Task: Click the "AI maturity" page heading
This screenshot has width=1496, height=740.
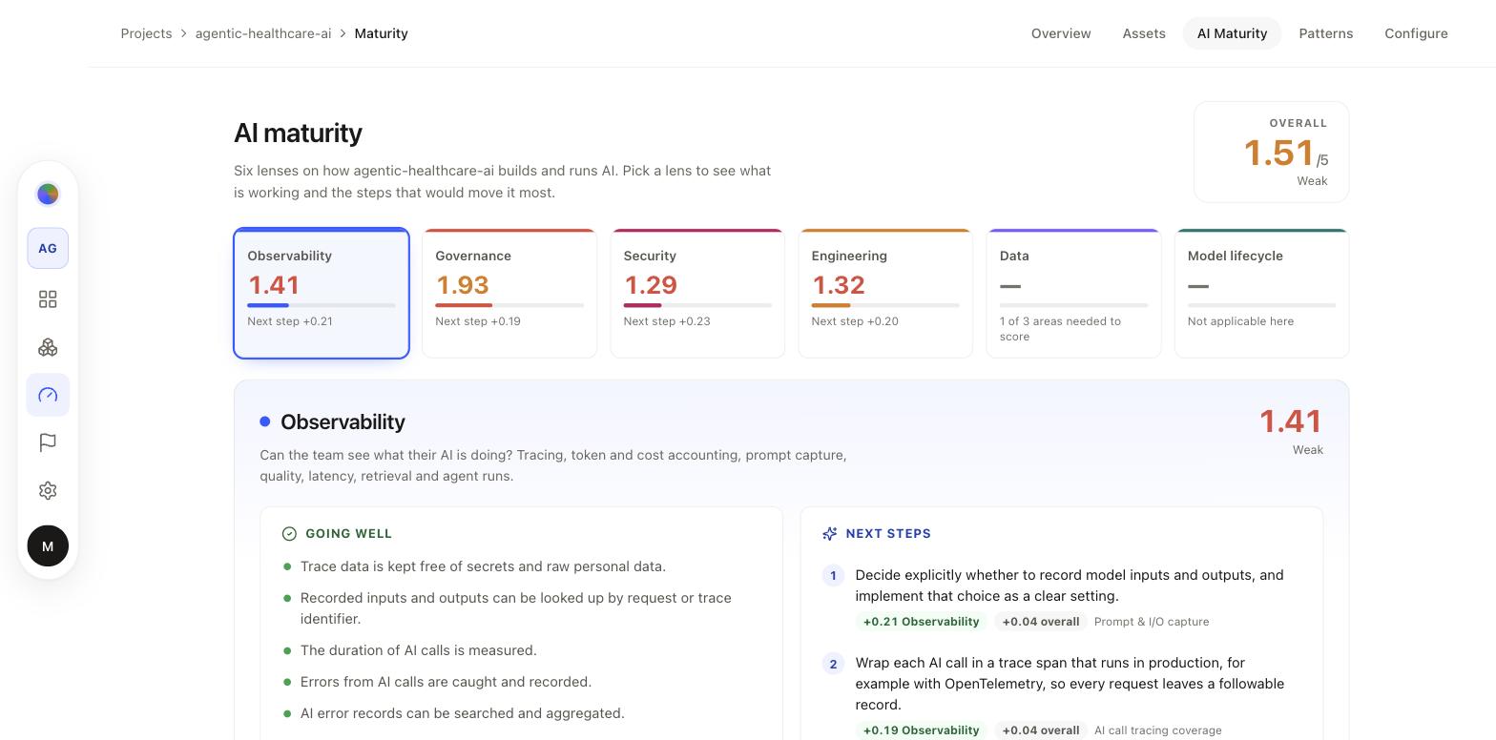Action: click(298, 134)
